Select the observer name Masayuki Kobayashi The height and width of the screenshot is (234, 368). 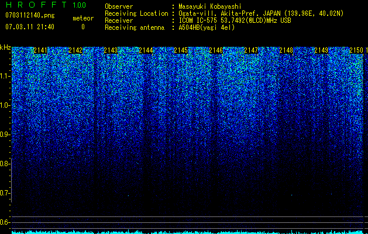click(210, 6)
